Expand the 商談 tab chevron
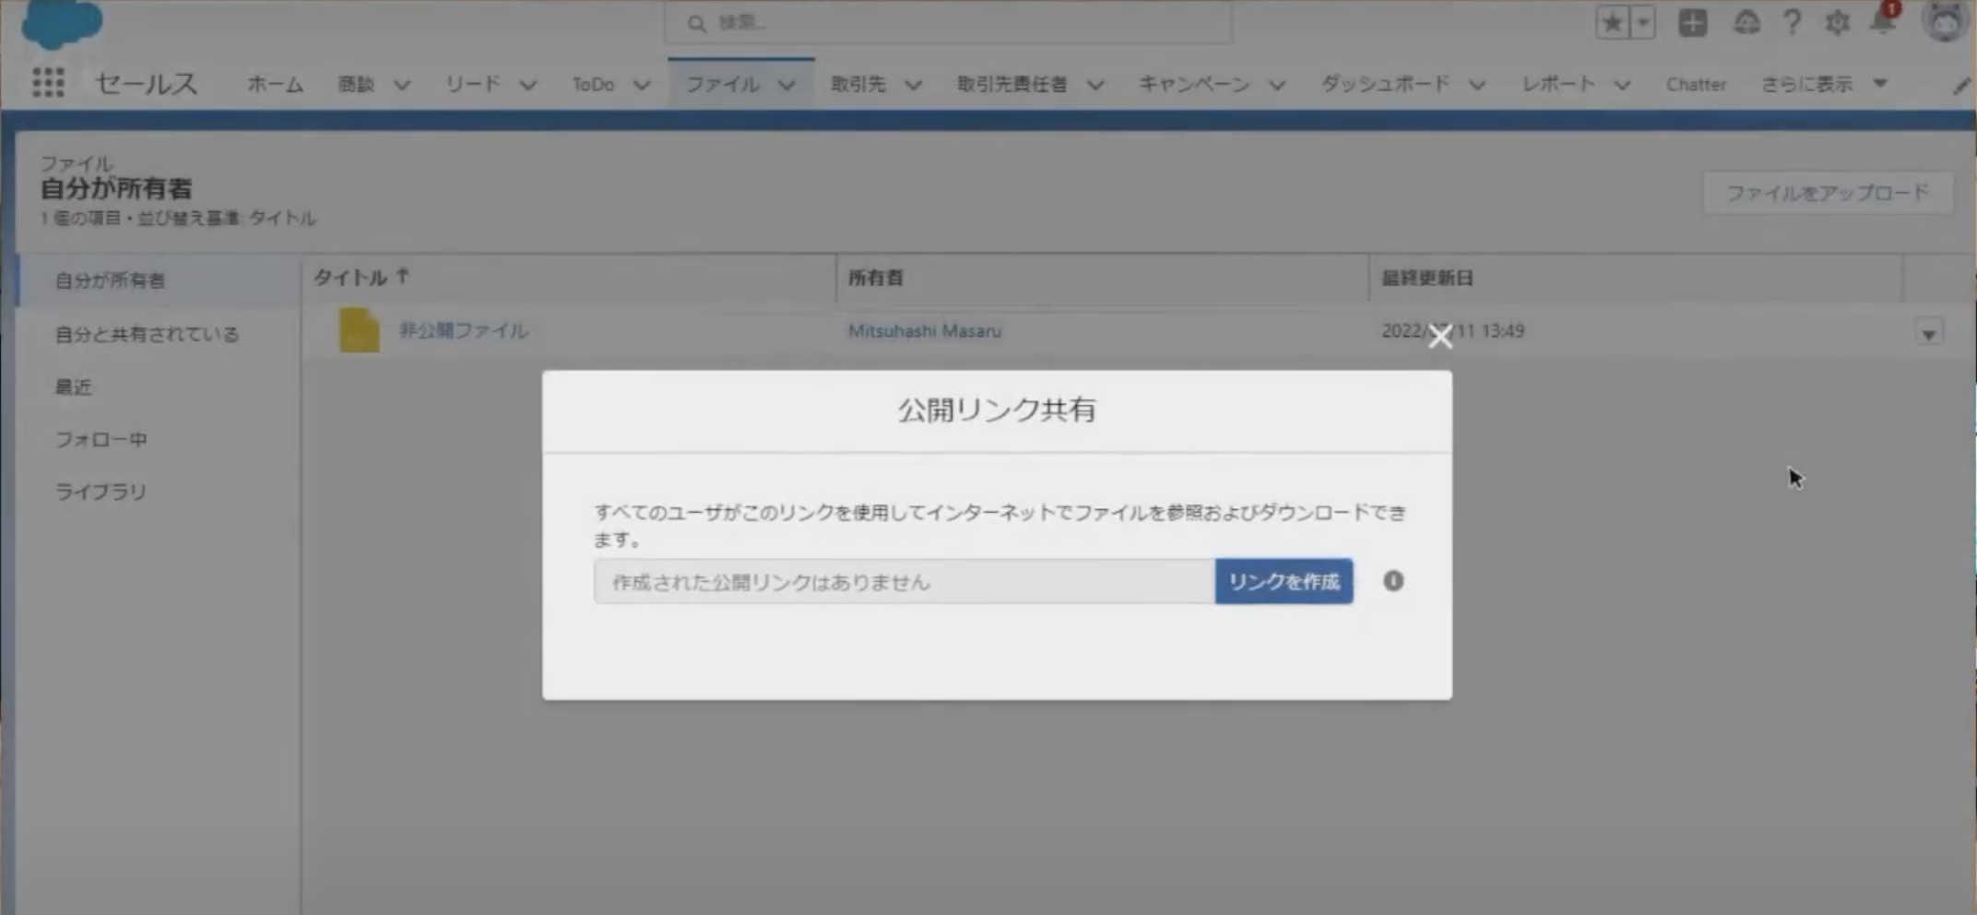The image size is (1977, 915). (x=401, y=85)
